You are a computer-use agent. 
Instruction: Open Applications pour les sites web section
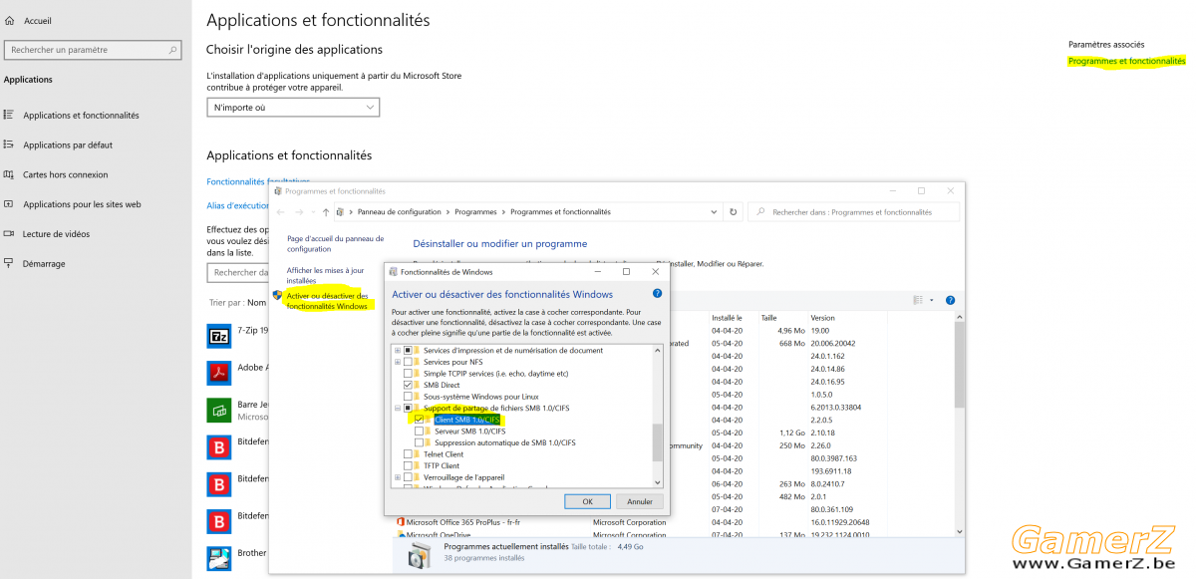[x=81, y=204]
